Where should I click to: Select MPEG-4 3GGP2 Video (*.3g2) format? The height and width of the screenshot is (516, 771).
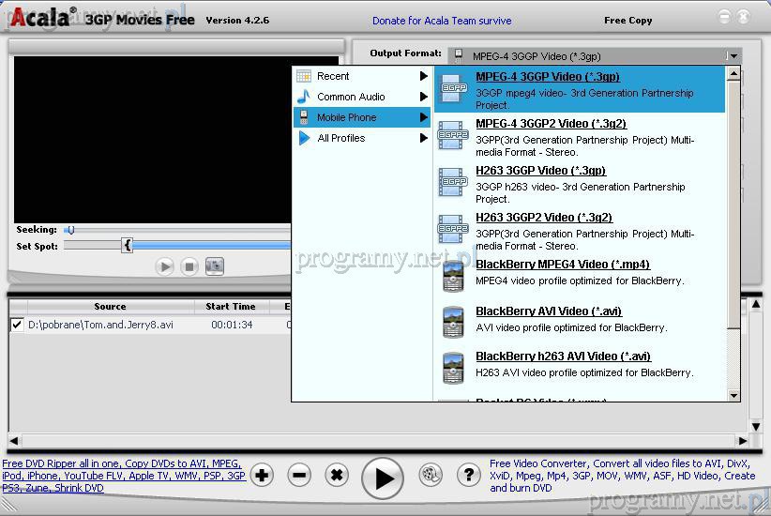[x=551, y=124]
